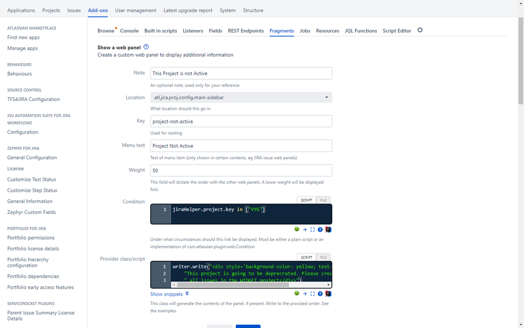This screenshot has height=328, width=524.
Task: Switch to the Resources tab
Action: click(x=328, y=31)
